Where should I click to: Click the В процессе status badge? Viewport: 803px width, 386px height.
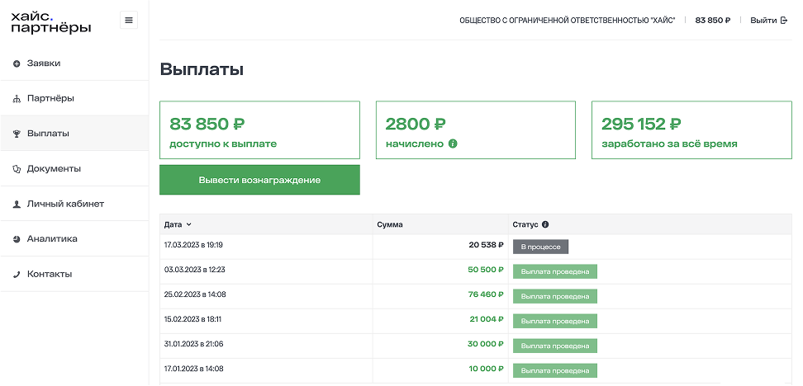pyautogui.click(x=540, y=246)
